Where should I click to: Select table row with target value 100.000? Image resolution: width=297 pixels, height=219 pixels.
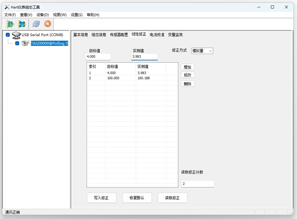pyautogui.click(x=113, y=78)
